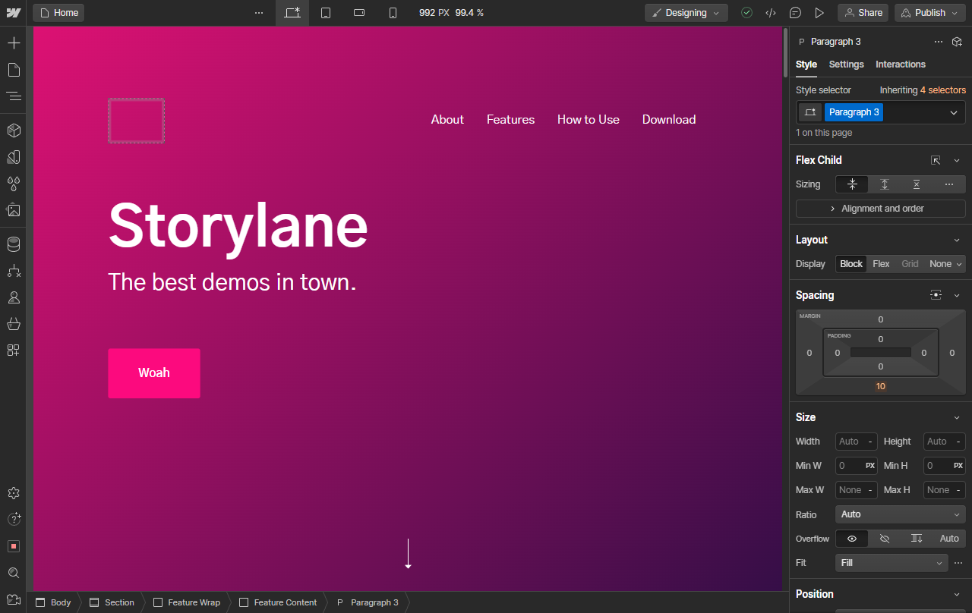This screenshot has height=613, width=972.
Task: Set overflow to visible eye icon
Action: point(852,539)
